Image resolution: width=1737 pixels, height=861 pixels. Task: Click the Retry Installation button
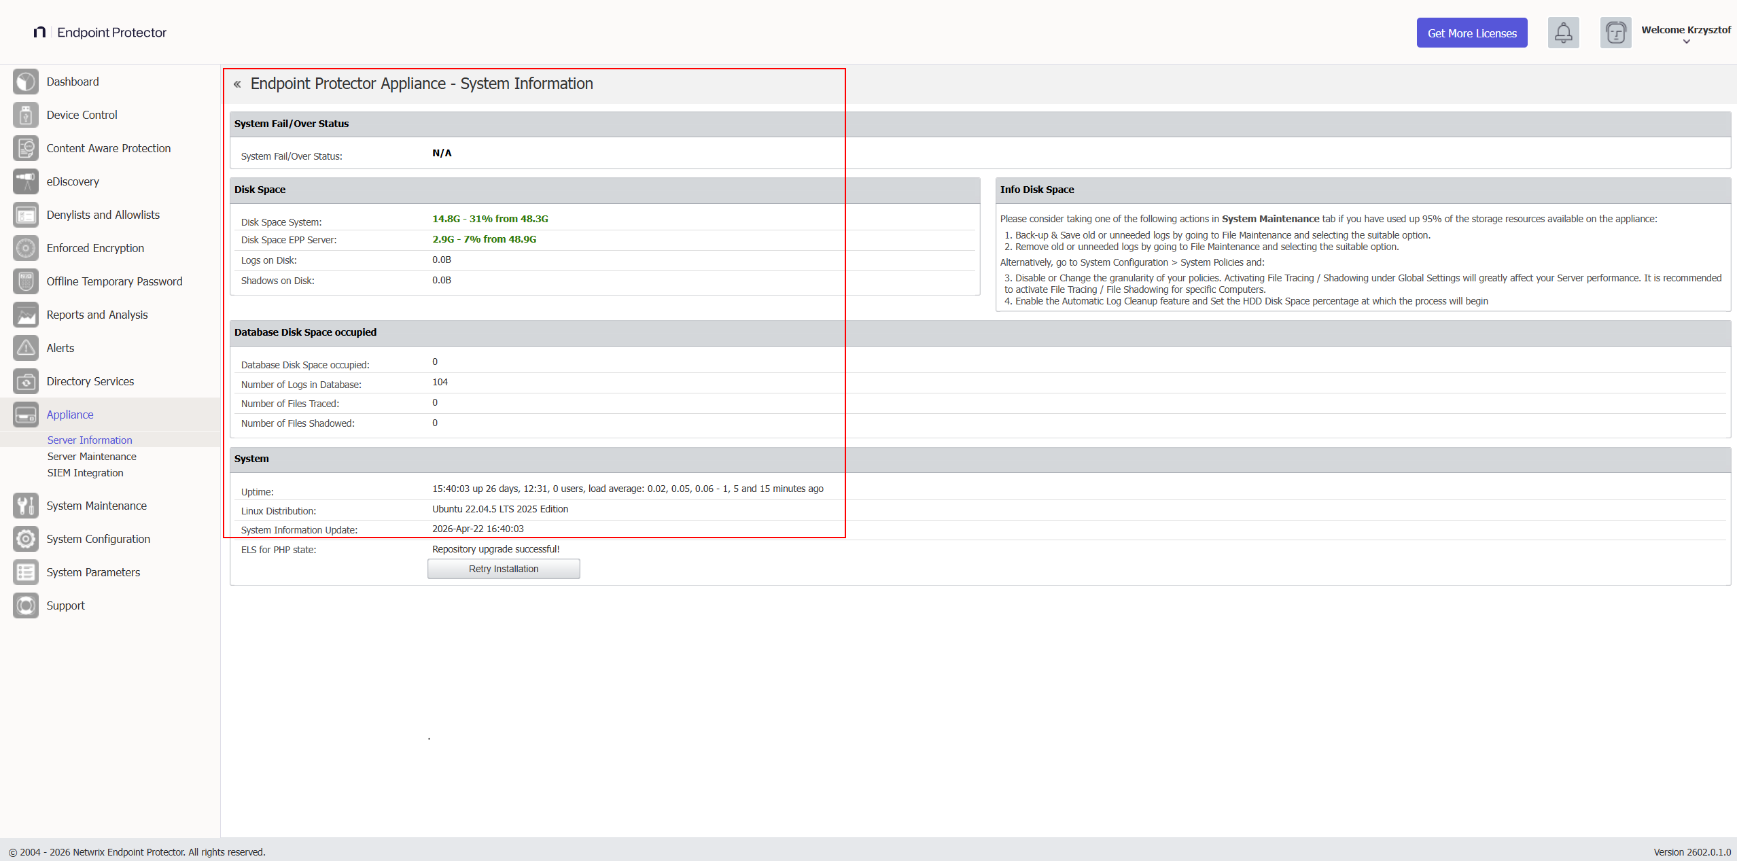pyautogui.click(x=503, y=568)
